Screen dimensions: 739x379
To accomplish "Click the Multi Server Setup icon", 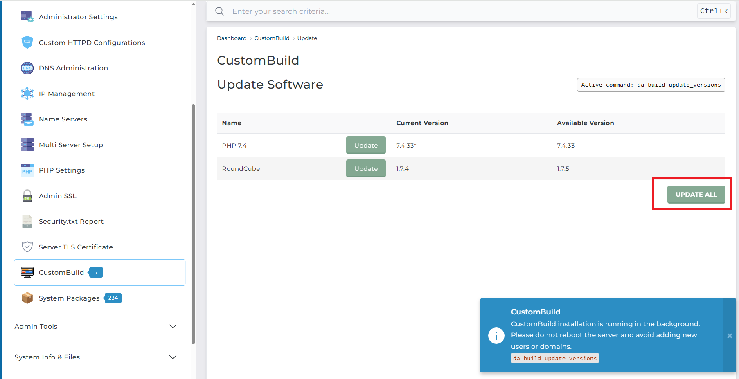I will coord(27,144).
